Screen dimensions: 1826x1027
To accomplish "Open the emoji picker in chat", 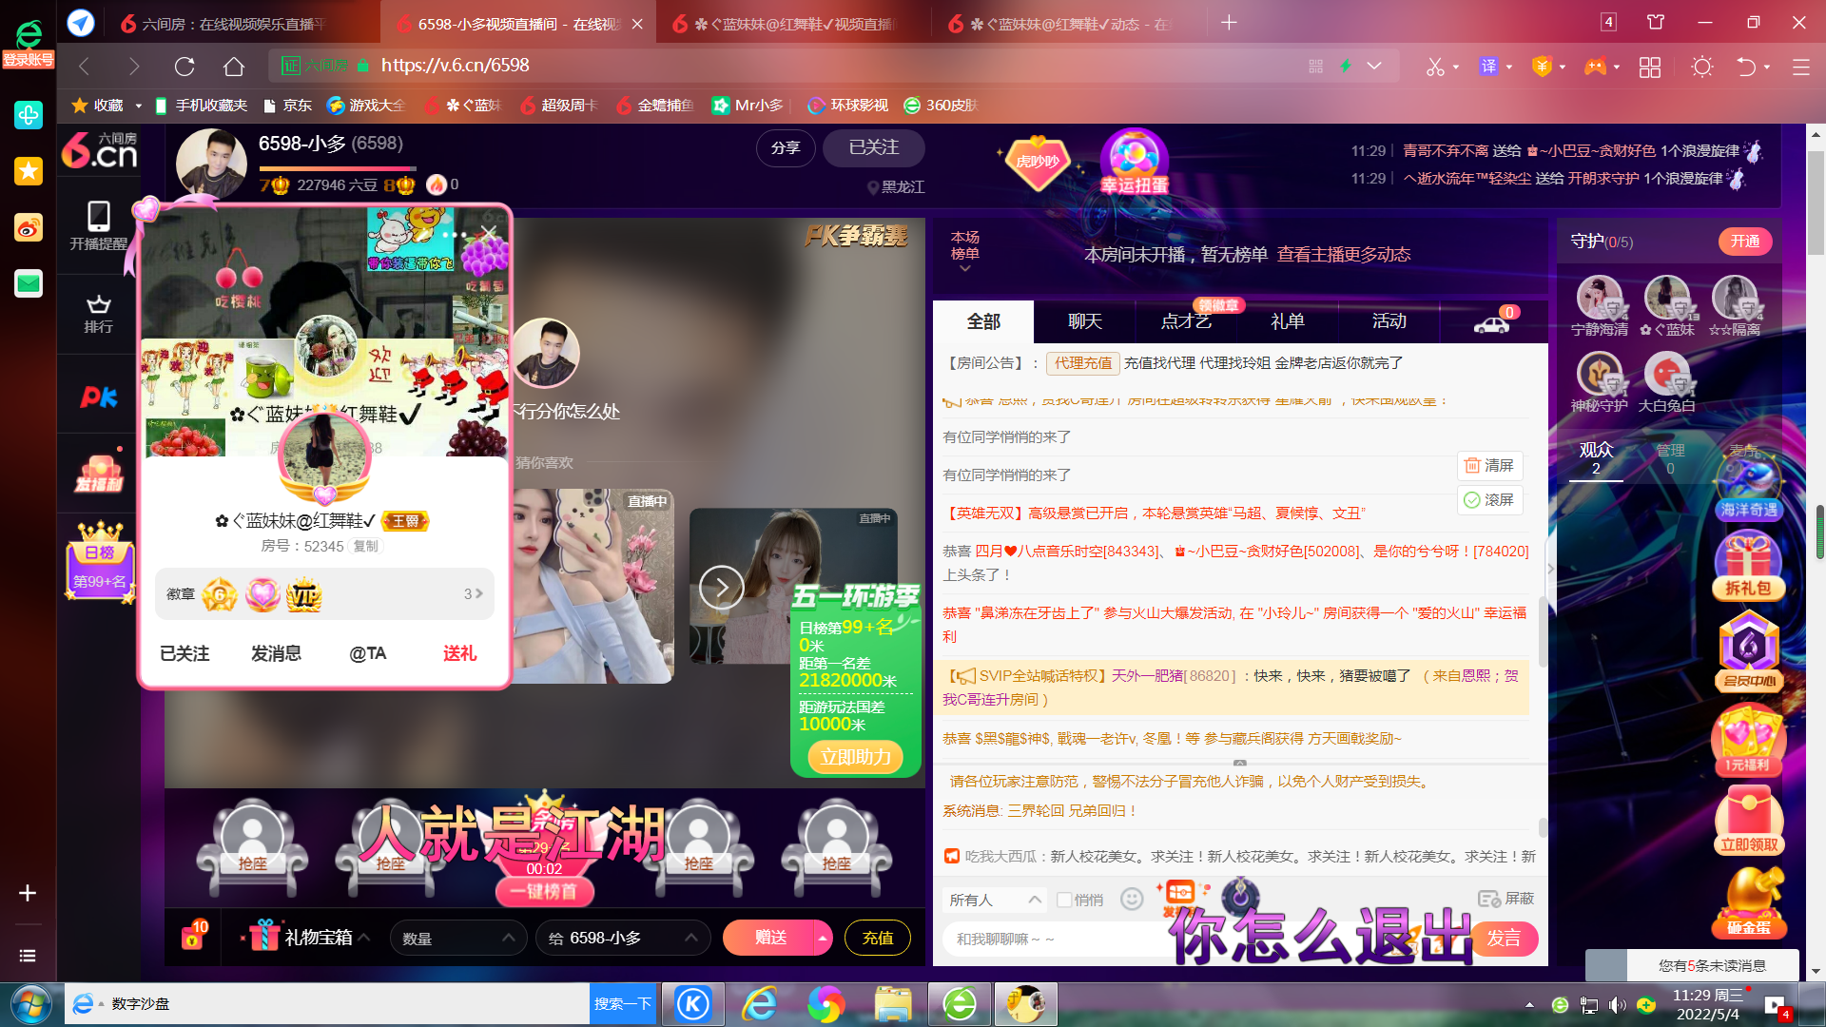I will coord(1132,899).
